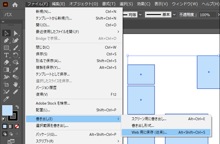Screen dimensions: 220x144
Task: Set paint mode to None
Action: click(17, 126)
